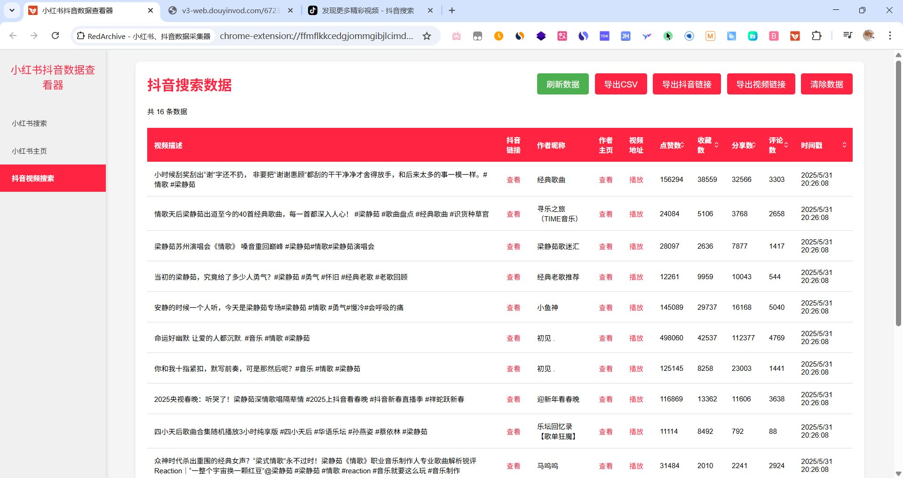The width and height of the screenshot is (903, 478).
Task: Click the share count 112377
Action: tap(743, 338)
